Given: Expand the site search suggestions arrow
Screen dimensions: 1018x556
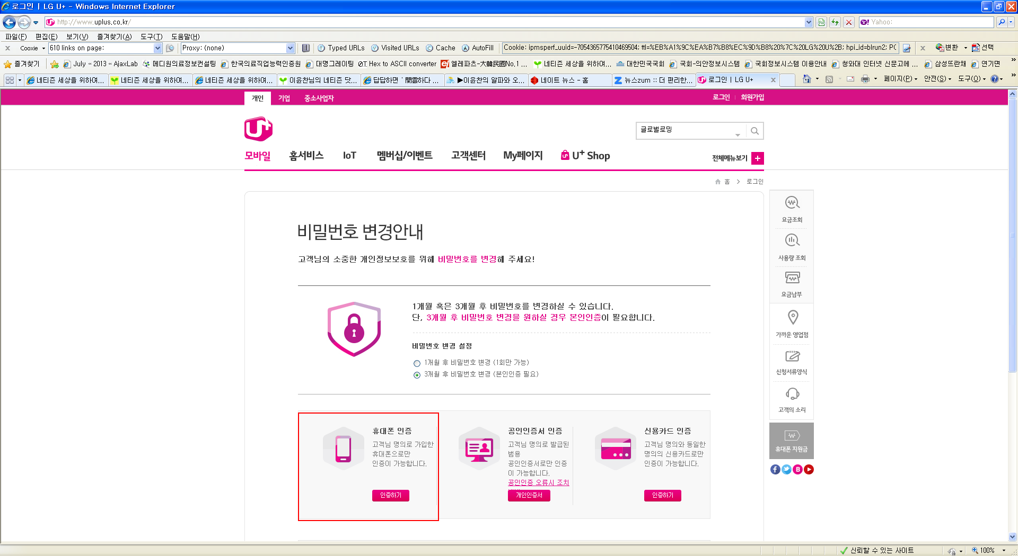Looking at the screenshot, I should point(738,135).
